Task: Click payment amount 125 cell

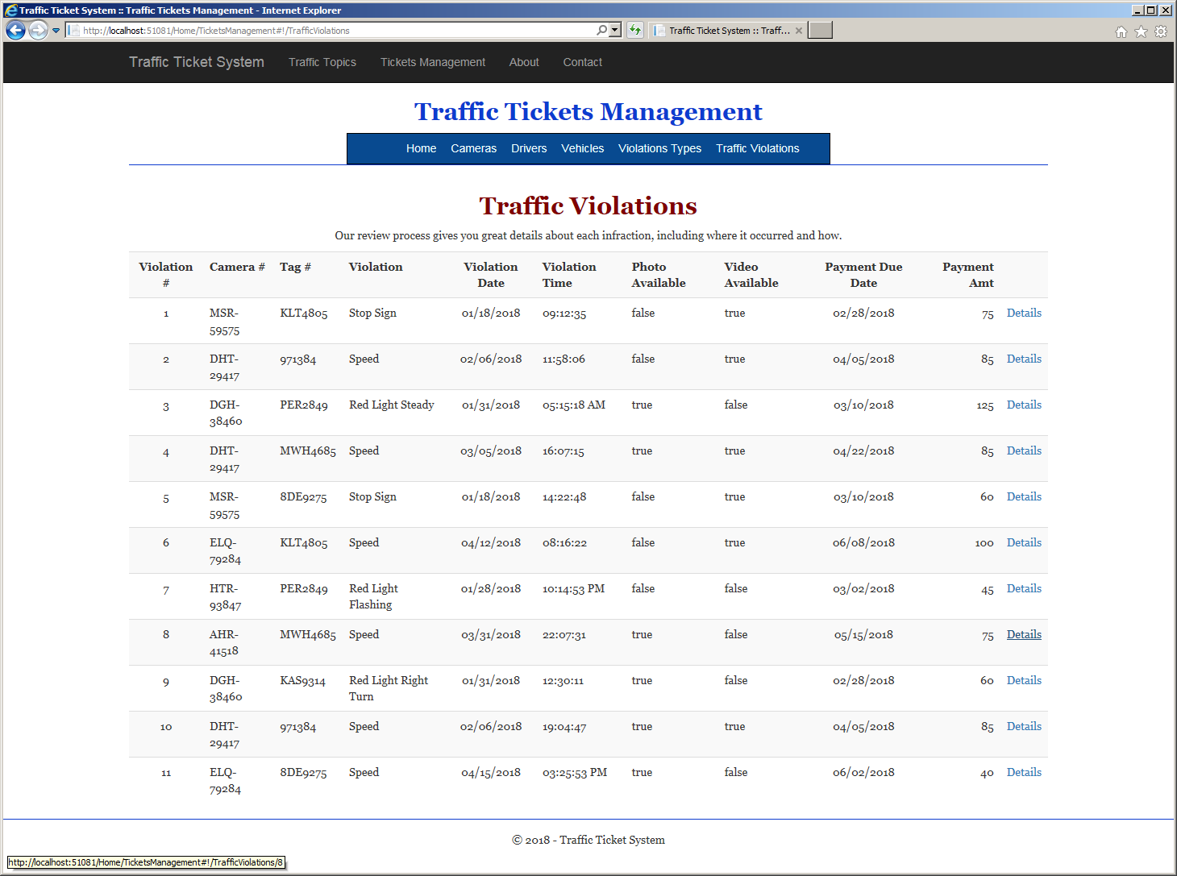Action: tap(985, 405)
